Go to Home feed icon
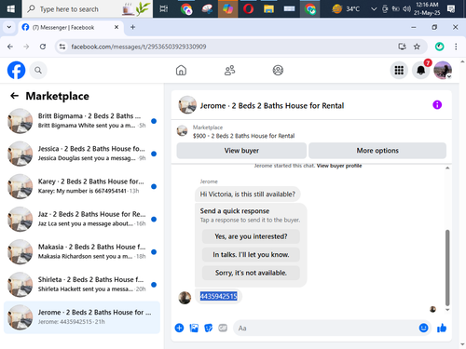 181,71
